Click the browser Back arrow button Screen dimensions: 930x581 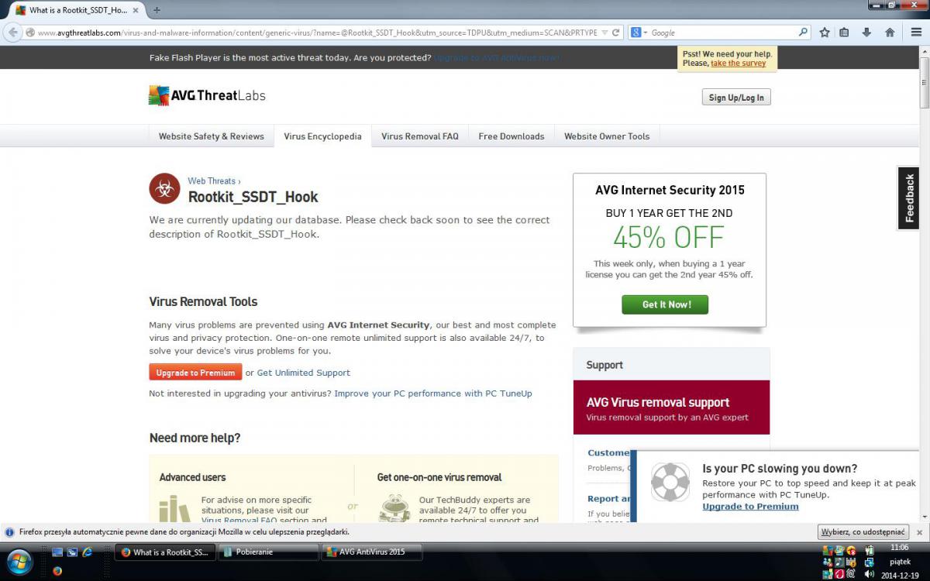pos(13,33)
